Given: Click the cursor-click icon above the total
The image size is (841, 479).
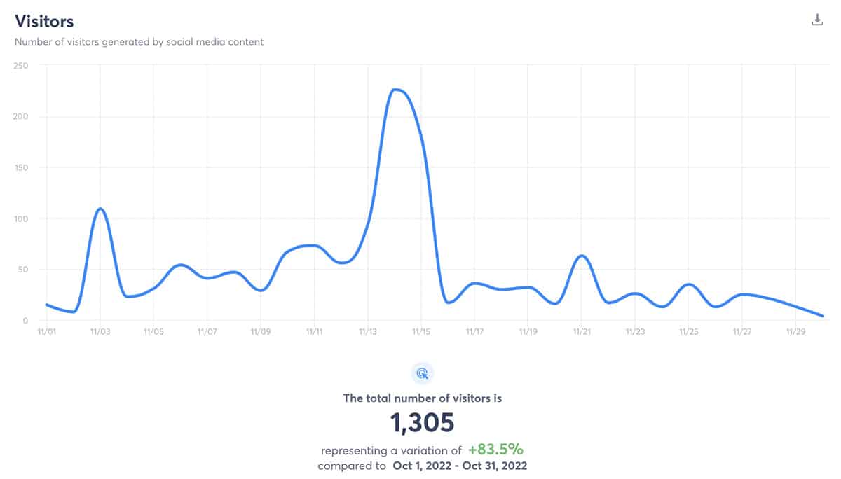Looking at the screenshot, I should coord(422,373).
